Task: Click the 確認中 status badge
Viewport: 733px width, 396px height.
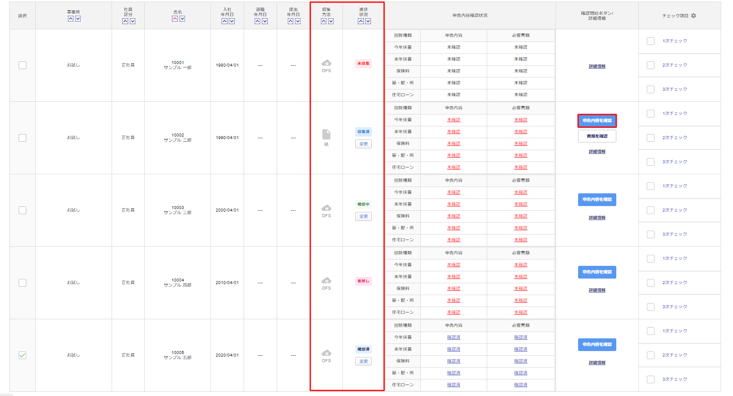Action: [x=363, y=204]
